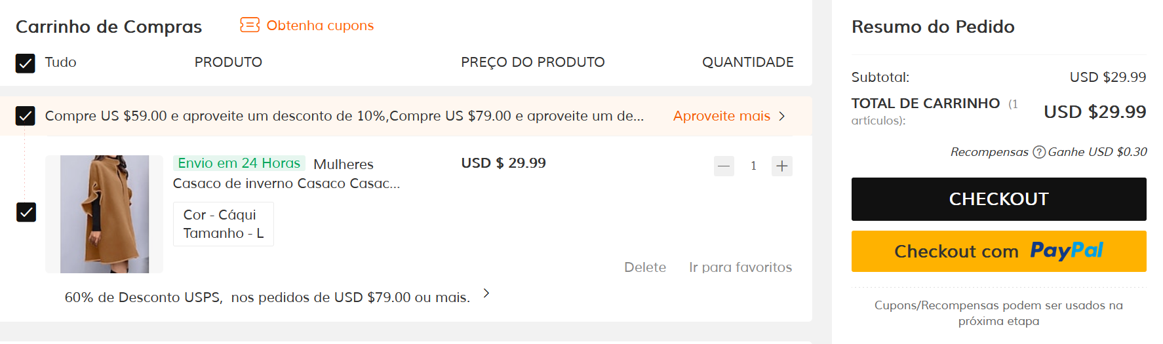Uncheck the 10% discount promotion checkbox
This screenshot has width=1163, height=344.
[25, 116]
